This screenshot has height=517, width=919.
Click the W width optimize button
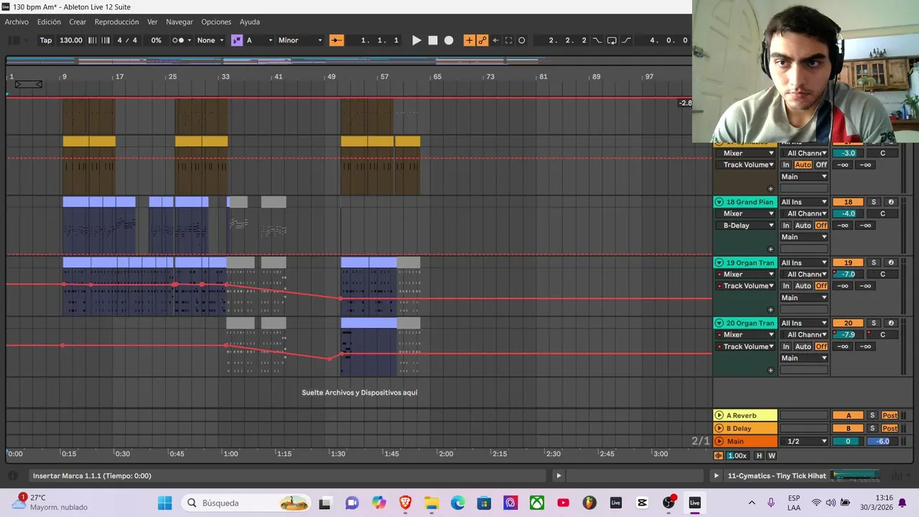tap(772, 456)
